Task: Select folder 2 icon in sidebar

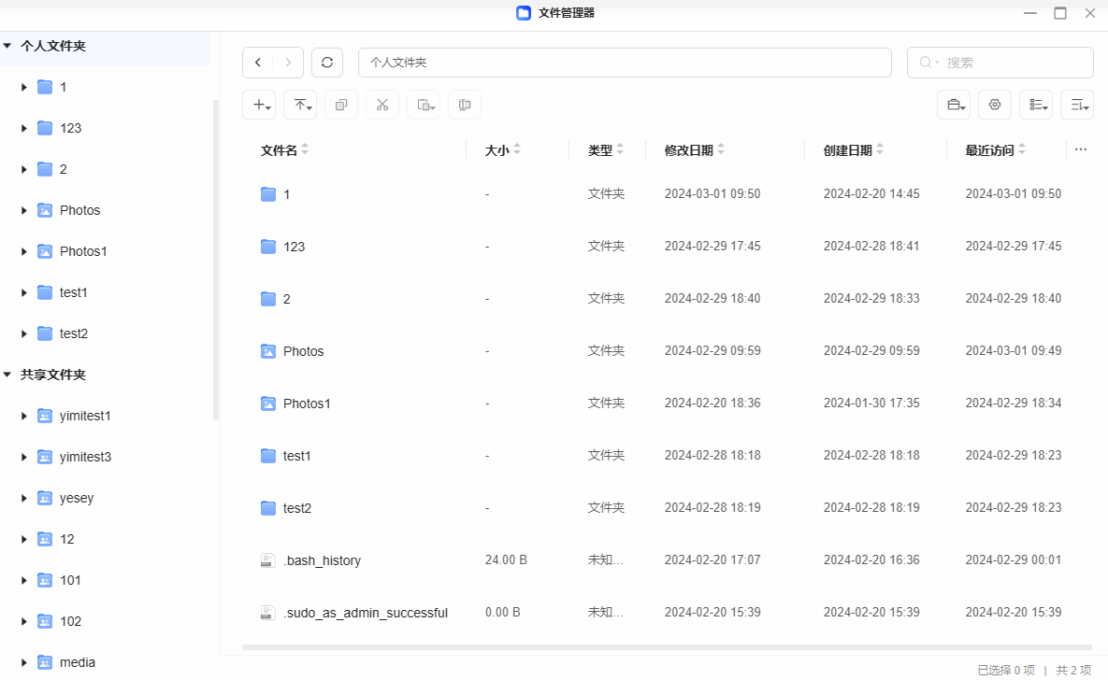Action: tap(45, 169)
